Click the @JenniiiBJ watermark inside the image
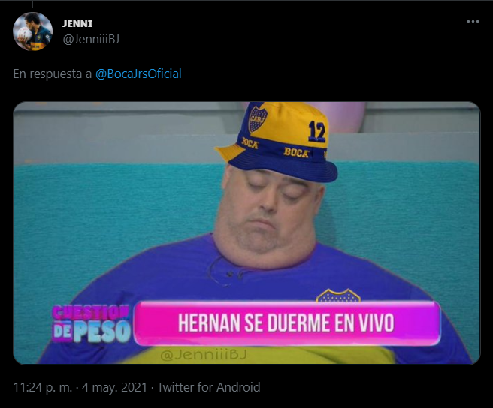 click(x=204, y=354)
